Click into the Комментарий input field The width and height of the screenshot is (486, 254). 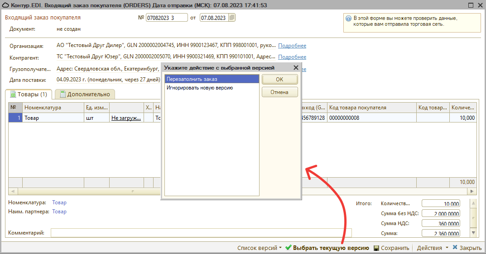point(201,233)
